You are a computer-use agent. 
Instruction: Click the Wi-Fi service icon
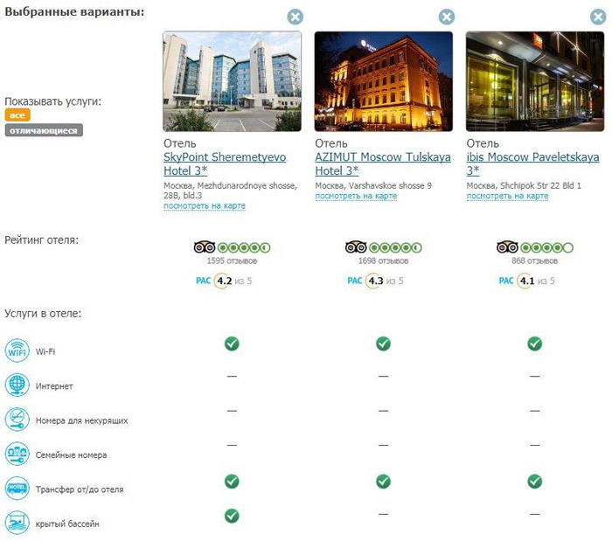pyautogui.click(x=17, y=350)
